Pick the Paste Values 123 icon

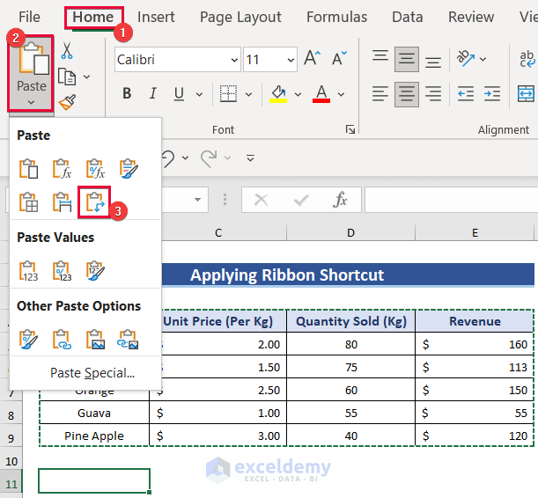coord(28,271)
